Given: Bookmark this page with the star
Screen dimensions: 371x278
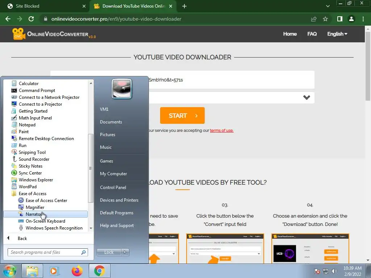Looking at the screenshot, I should (x=325, y=19).
